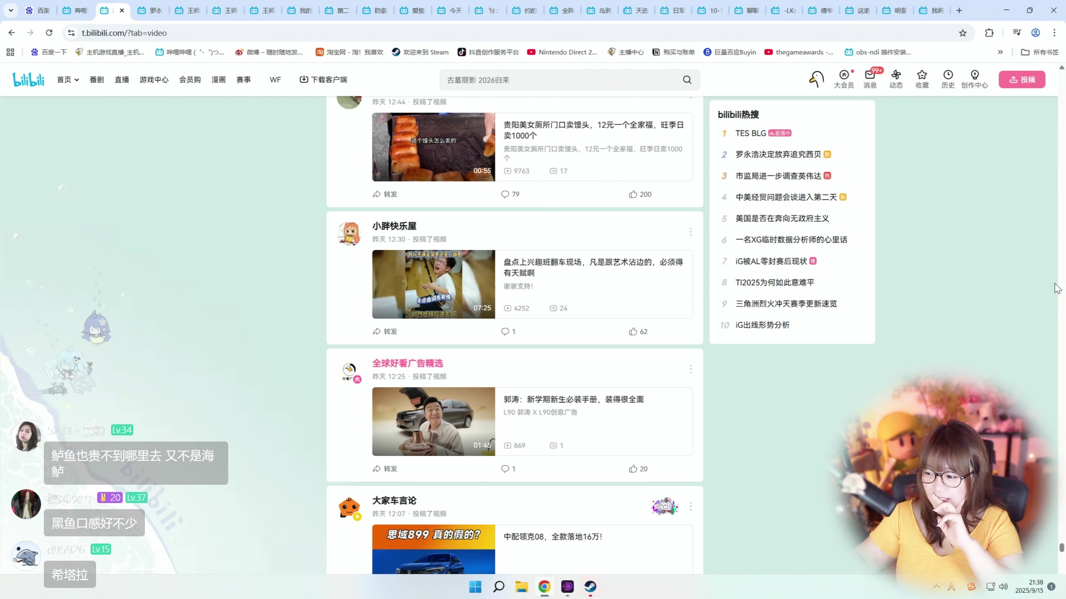Open the Nintendo Direct bookmark
The height and width of the screenshot is (599, 1066).
point(562,52)
